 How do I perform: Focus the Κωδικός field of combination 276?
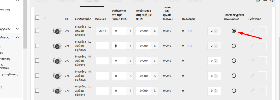[x=102, y=46]
